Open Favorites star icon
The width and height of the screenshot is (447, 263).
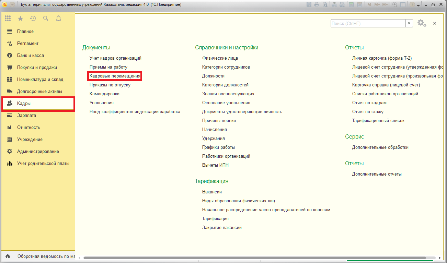(20, 19)
